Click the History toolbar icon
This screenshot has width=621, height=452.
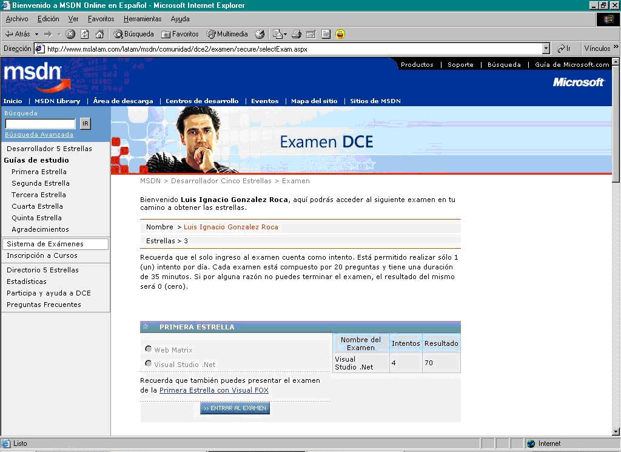pyautogui.click(x=260, y=34)
